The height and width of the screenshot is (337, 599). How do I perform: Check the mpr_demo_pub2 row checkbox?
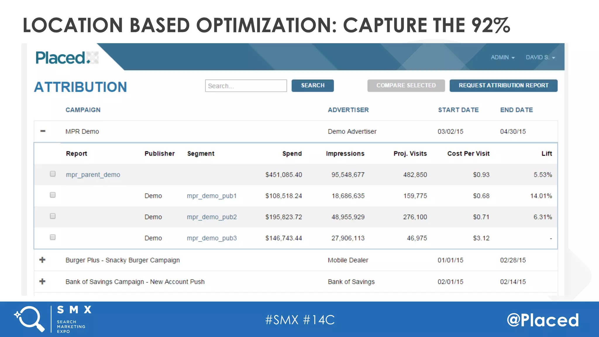53,216
